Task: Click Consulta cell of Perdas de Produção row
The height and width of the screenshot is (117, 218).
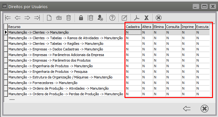Action: (x=173, y=94)
